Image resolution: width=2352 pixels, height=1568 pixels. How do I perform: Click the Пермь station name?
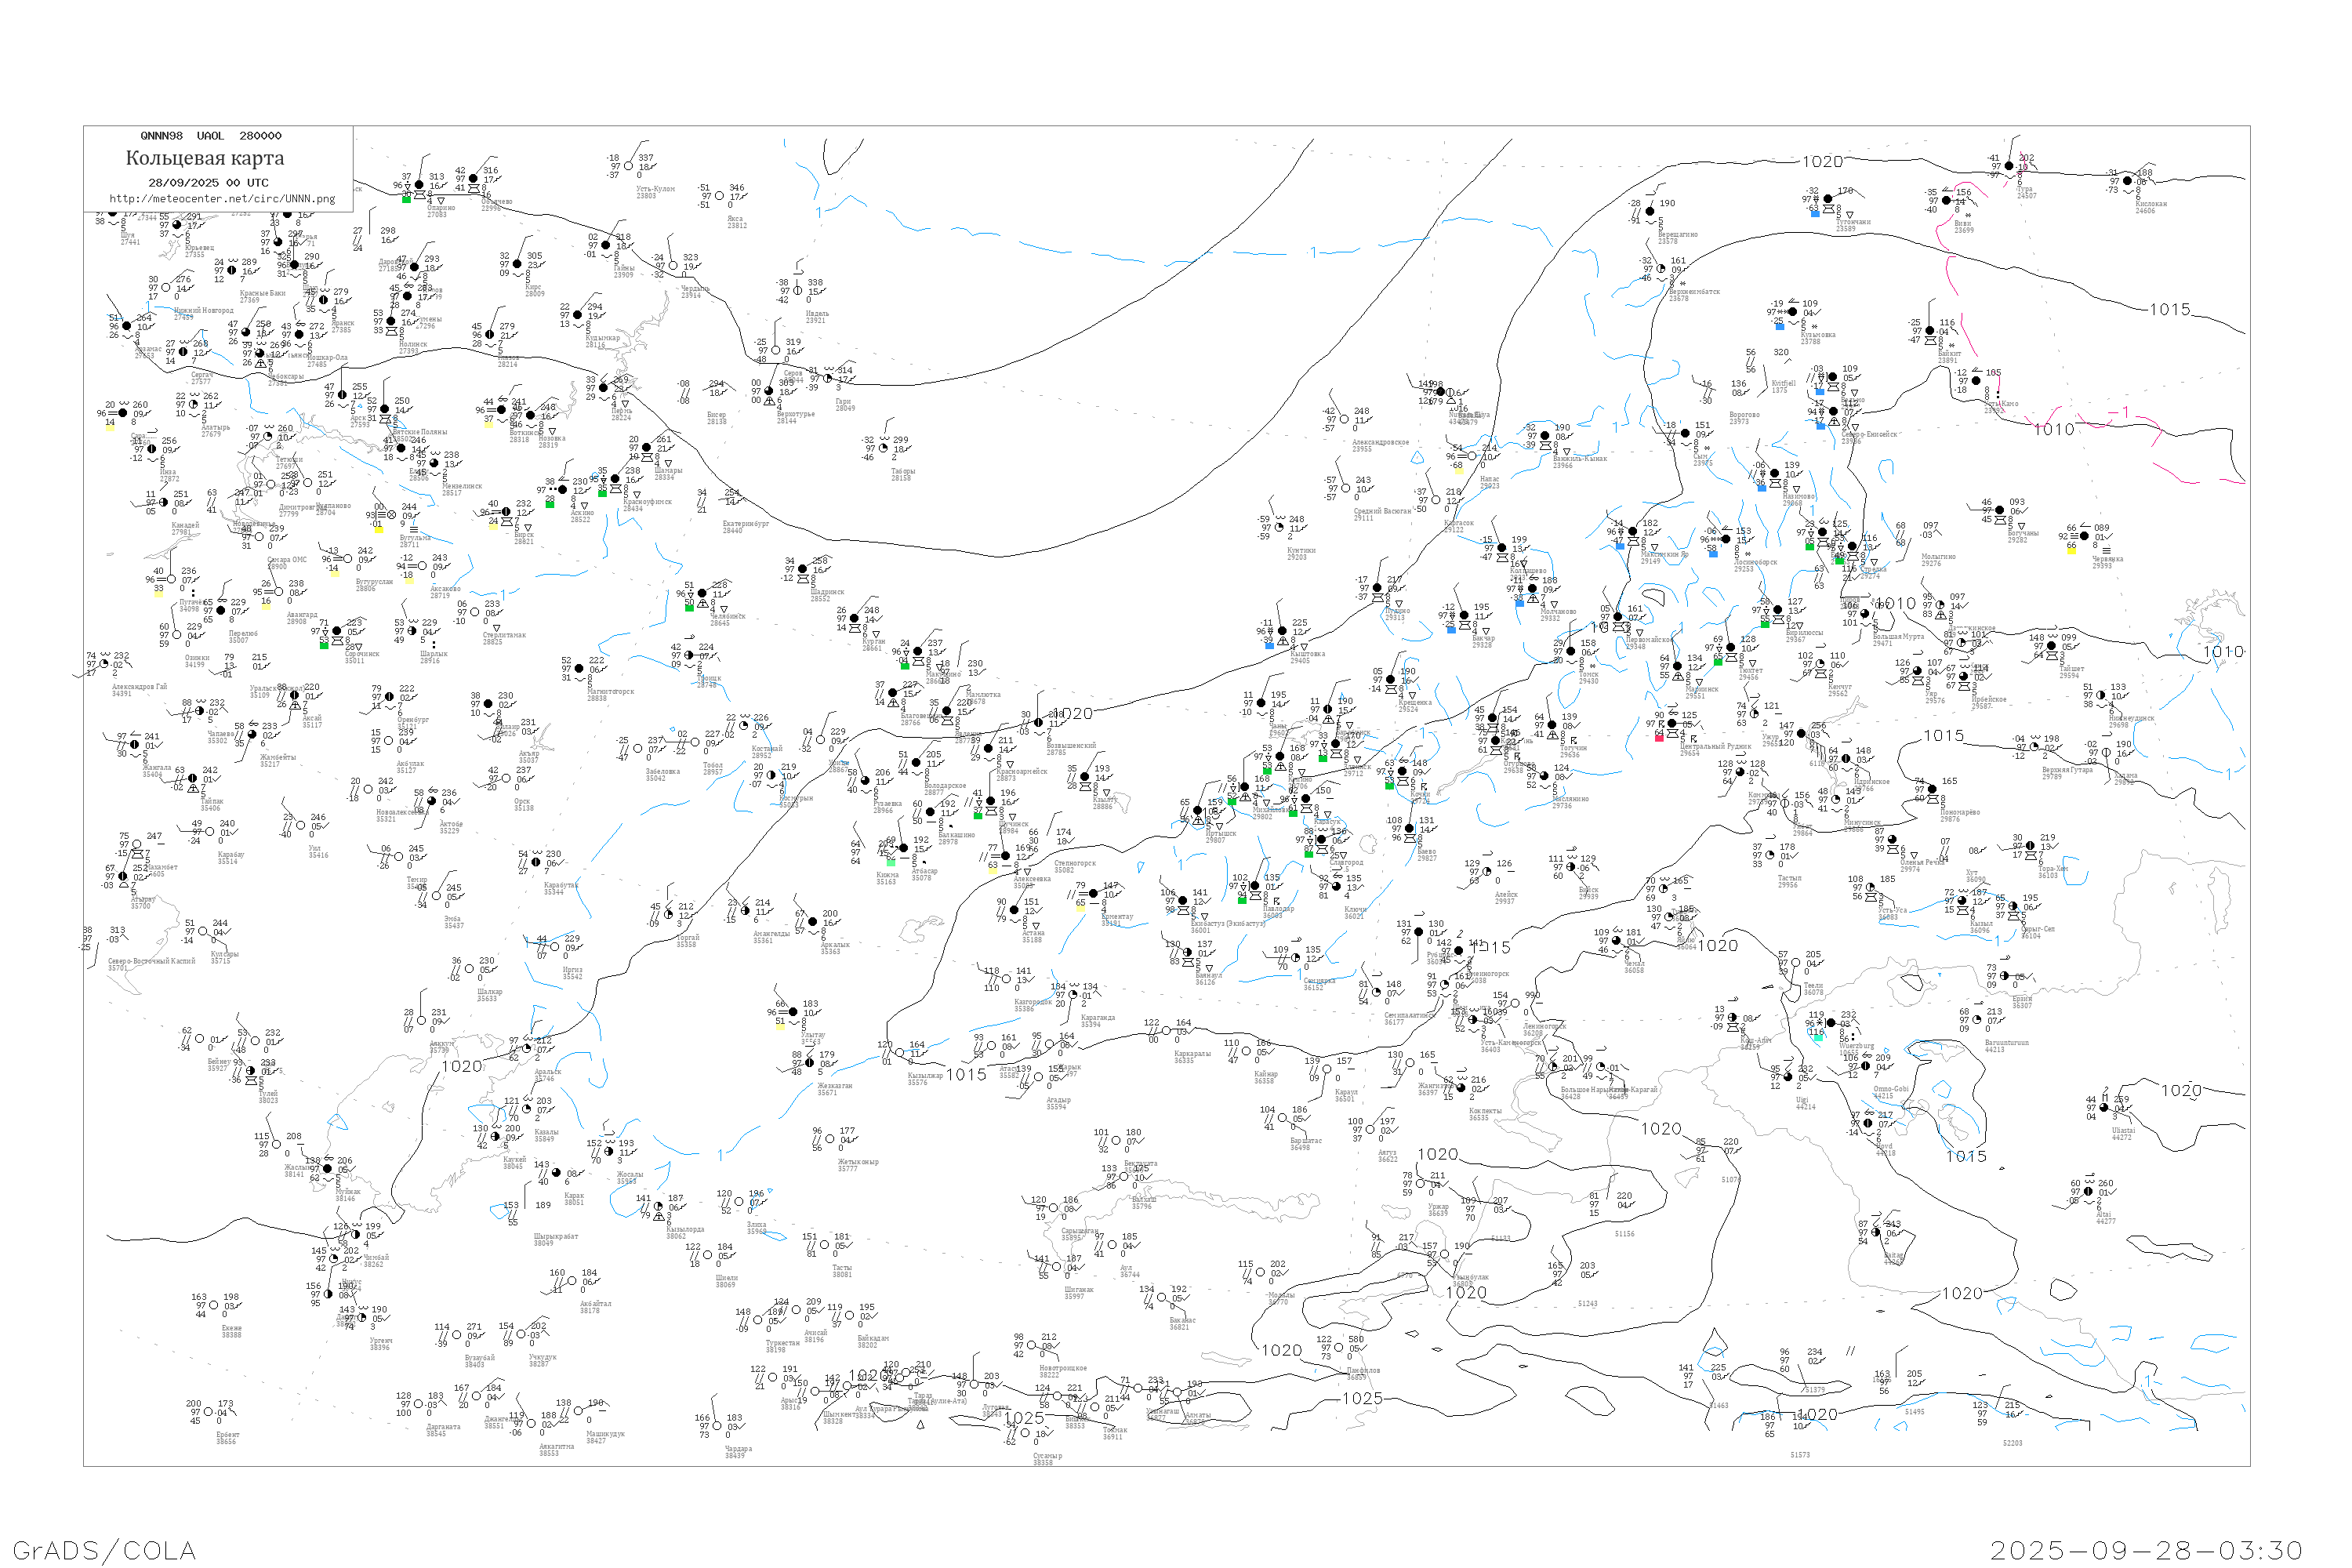click(x=621, y=411)
